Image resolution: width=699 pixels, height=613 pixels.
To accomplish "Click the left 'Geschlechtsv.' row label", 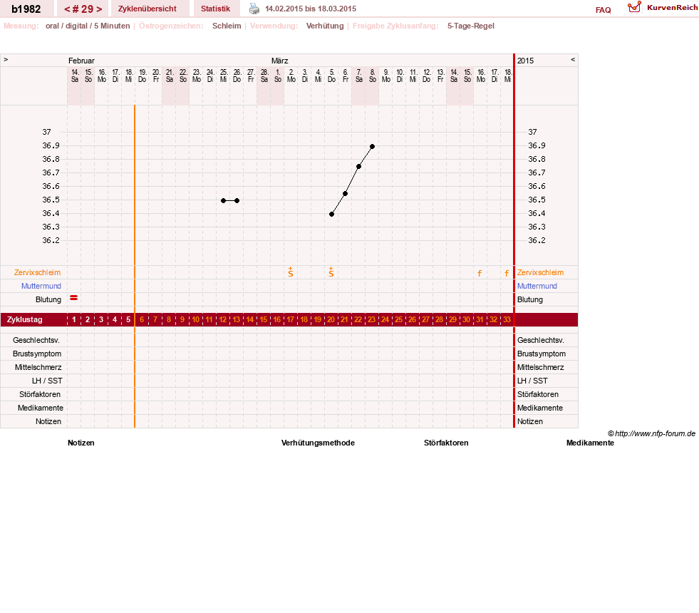I will [x=36, y=340].
